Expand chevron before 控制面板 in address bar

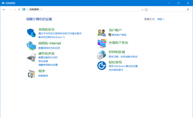27,9
